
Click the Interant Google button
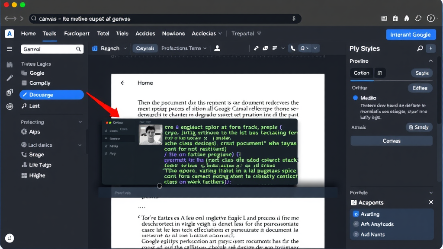click(x=411, y=34)
